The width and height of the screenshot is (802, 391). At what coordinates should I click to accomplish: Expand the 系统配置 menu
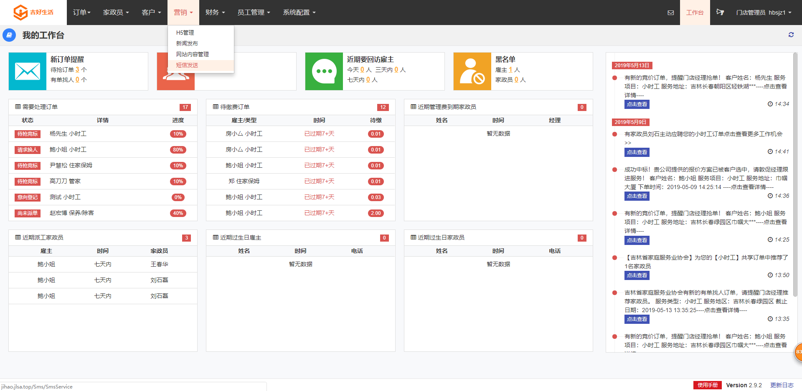[299, 13]
